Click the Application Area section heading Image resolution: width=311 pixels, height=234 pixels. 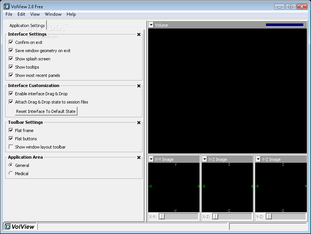coord(25,157)
